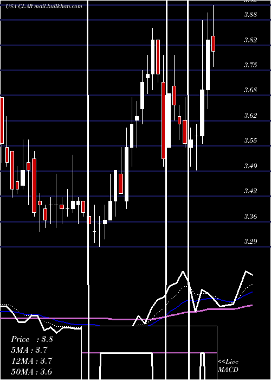
Task: Click the 3.36 price axis label
Action: [250, 216]
